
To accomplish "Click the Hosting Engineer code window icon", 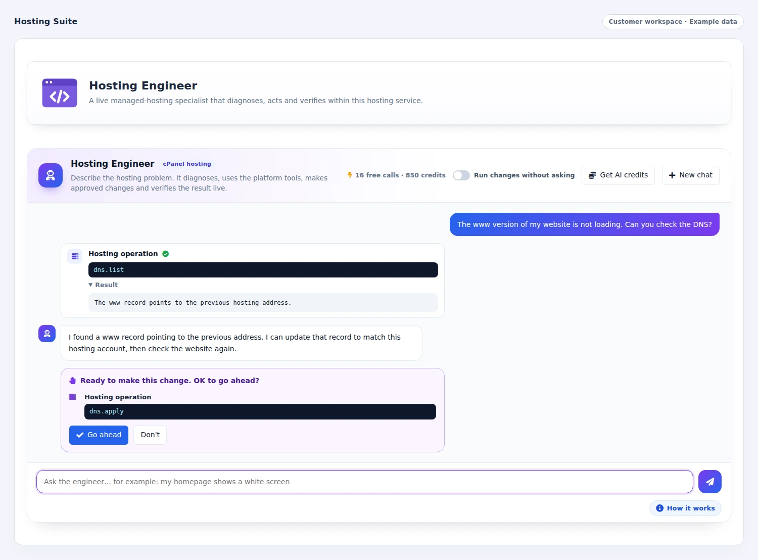I will 60,93.
